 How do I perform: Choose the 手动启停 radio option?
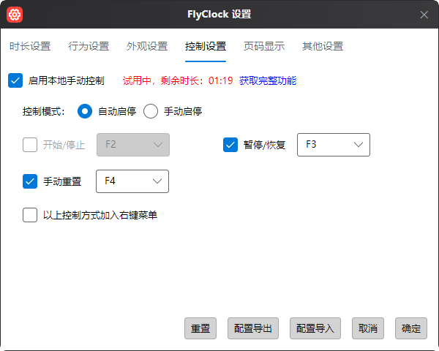pyautogui.click(x=151, y=111)
